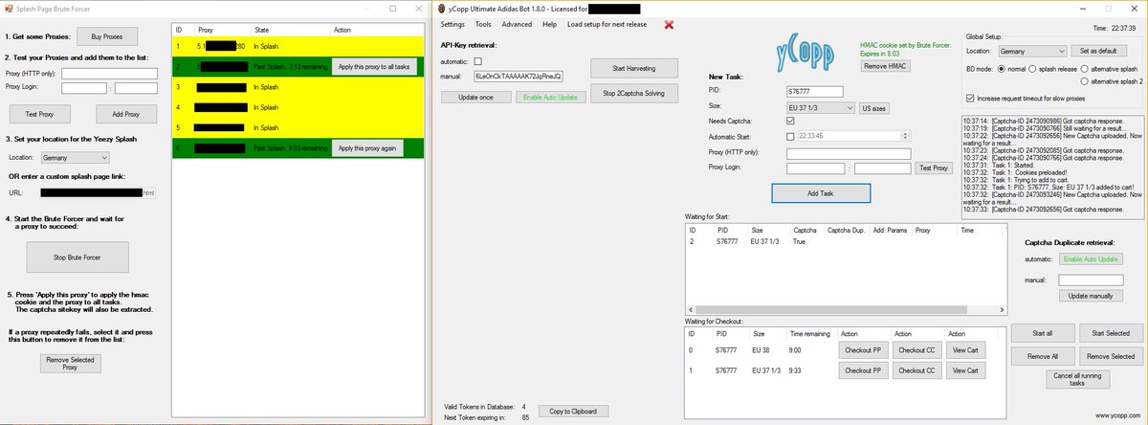
Task: Open Global Setup Location dropdown
Action: pos(1030,51)
